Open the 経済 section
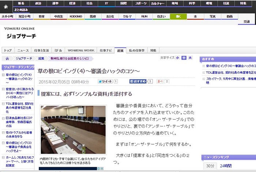 (x=72, y=3)
